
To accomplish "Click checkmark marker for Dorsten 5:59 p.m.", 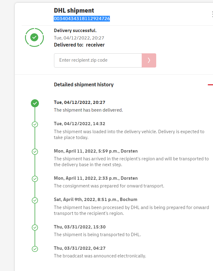I will [x=35, y=152].
